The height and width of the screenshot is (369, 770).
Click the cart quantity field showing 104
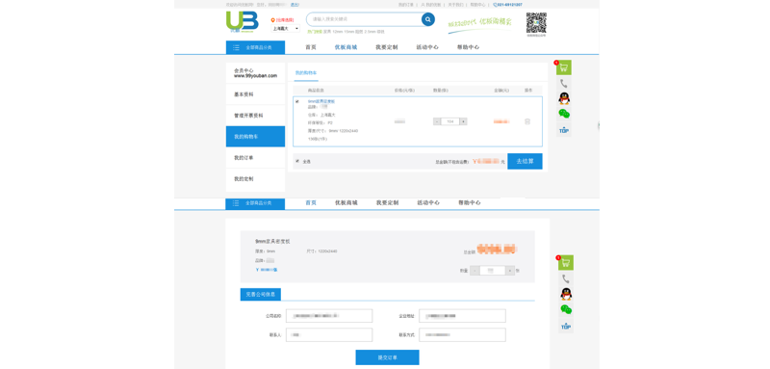(449, 121)
